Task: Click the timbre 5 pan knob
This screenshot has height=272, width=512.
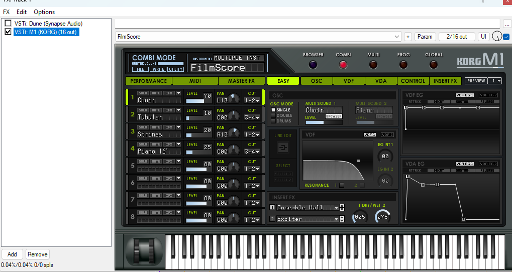Action: click(x=234, y=167)
